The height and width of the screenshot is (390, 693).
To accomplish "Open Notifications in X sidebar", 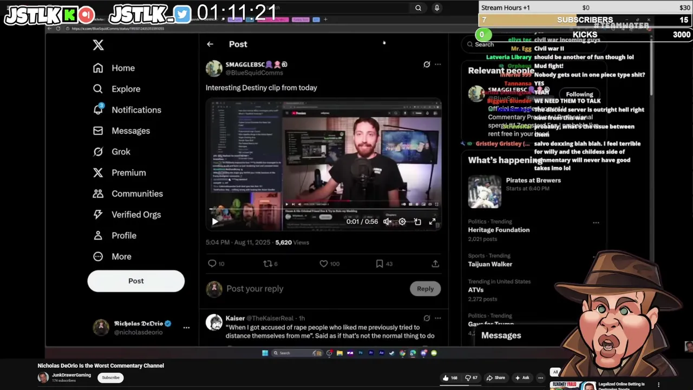I will [x=127, y=109].
